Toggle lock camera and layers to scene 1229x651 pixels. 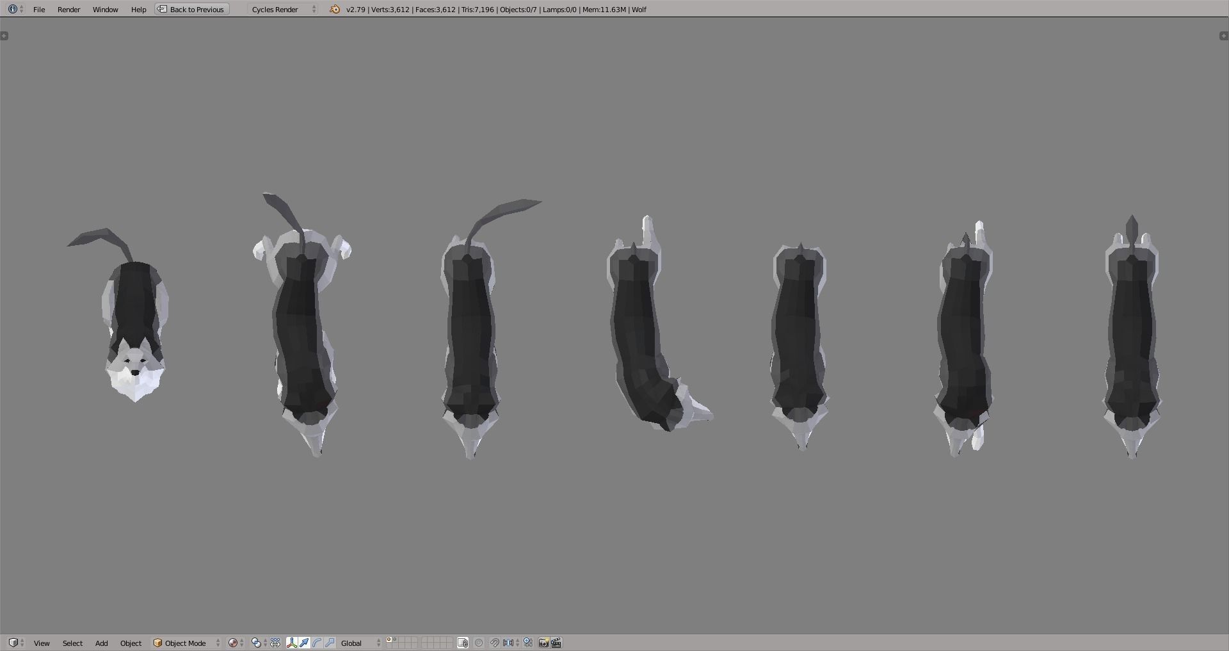click(463, 643)
